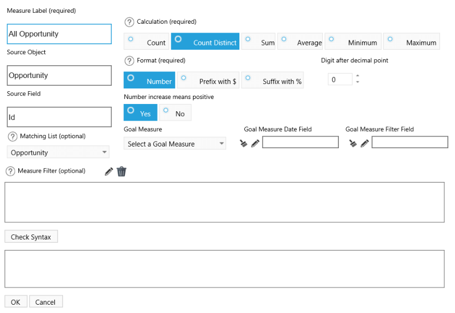Screen dimensions: 455x313
Task: Choose the Average calculation option
Action: click(300, 42)
